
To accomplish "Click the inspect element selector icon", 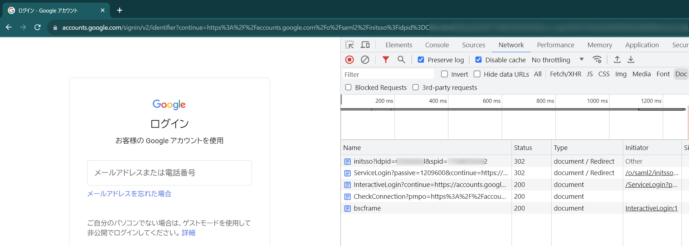I will coord(350,45).
